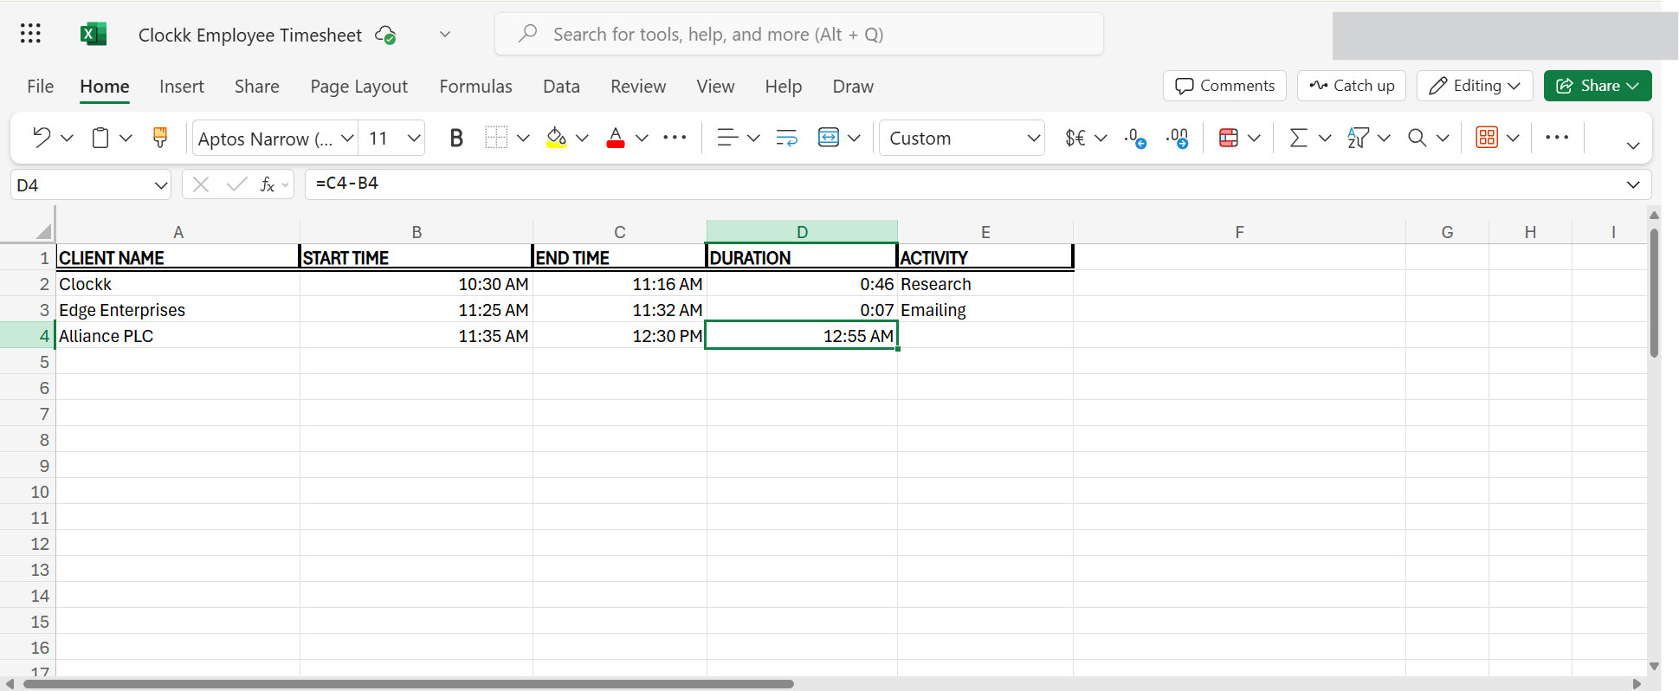Screen dimensions: 1679x691
Task: Click the Excel logo icon
Action: coord(93,34)
